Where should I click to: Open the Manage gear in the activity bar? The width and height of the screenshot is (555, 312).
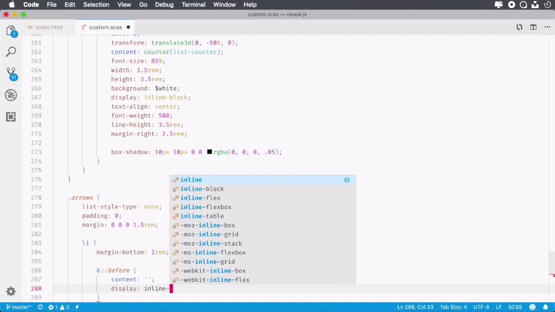[11, 291]
